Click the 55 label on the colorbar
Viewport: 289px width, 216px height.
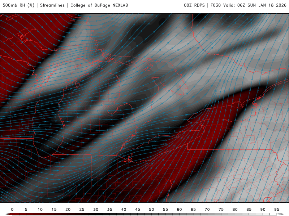(x=165, y=210)
